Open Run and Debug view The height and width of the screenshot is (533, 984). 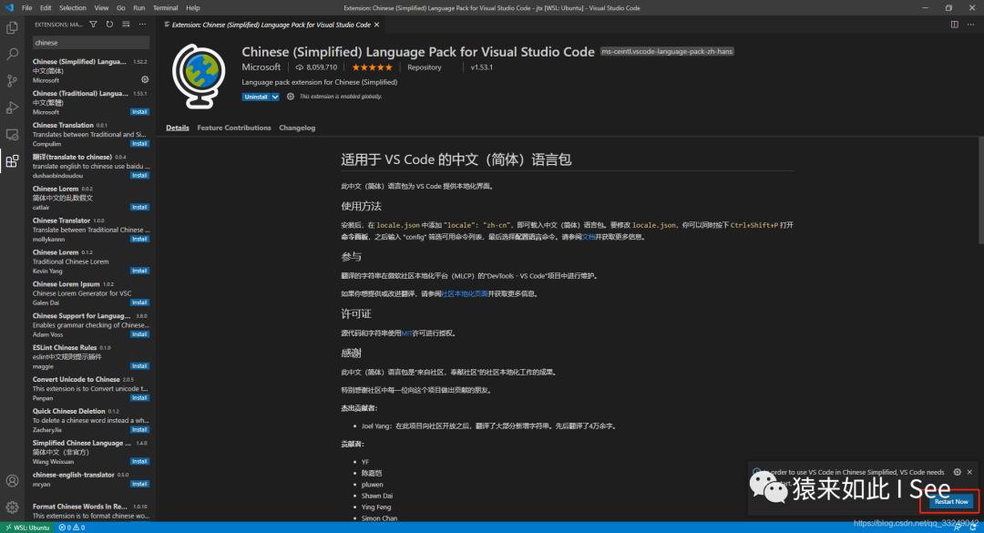tap(12, 108)
